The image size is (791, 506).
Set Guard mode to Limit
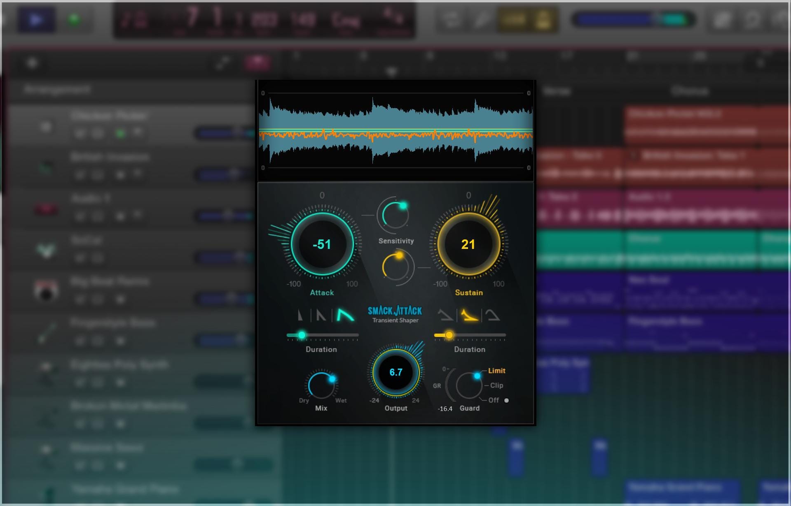[496, 371]
